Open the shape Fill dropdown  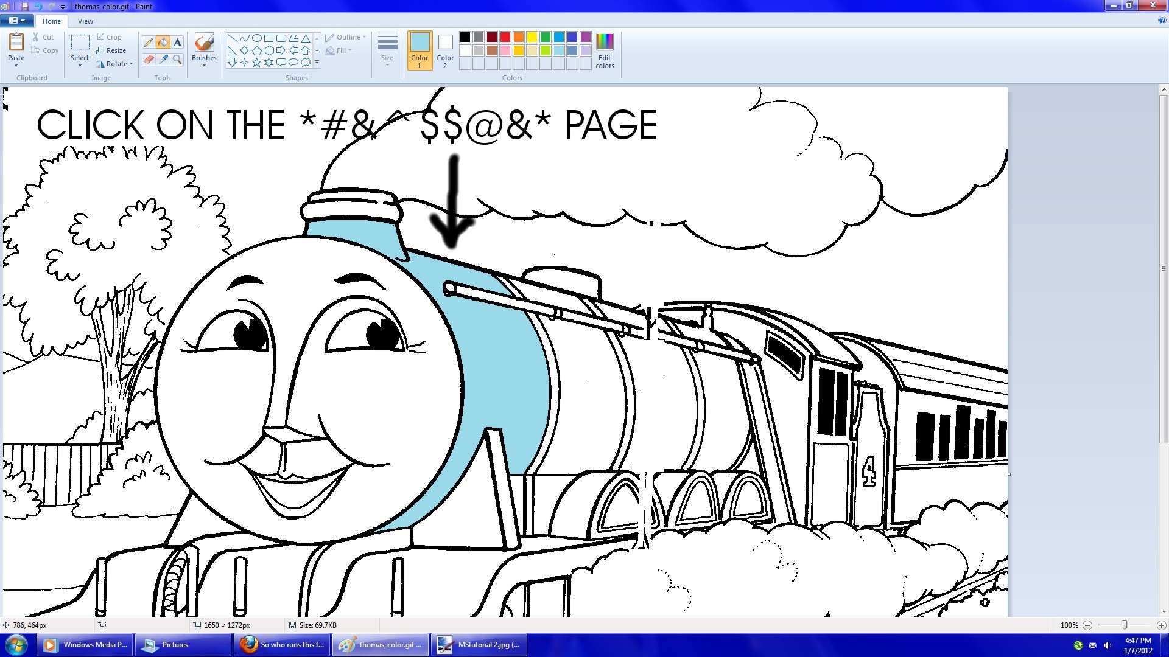tap(339, 50)
